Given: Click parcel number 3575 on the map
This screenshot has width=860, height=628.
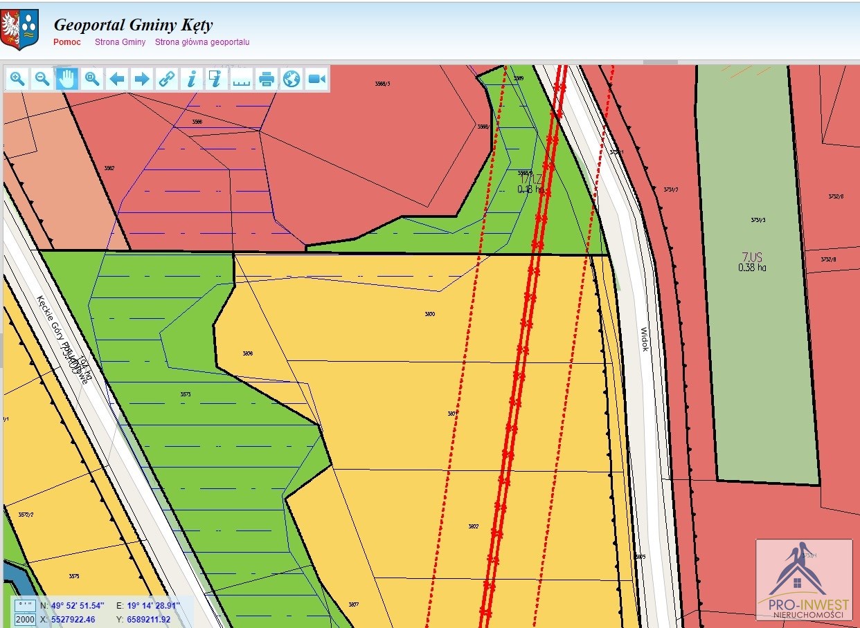Looking at the screenshot, I should 74,576.
